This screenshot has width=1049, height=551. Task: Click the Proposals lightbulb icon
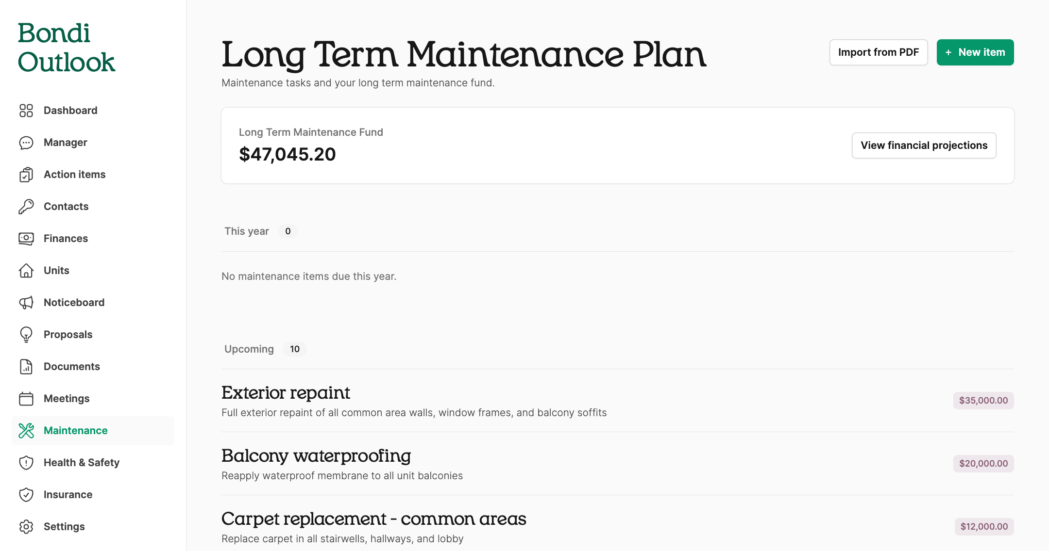(x=26, y=335)
